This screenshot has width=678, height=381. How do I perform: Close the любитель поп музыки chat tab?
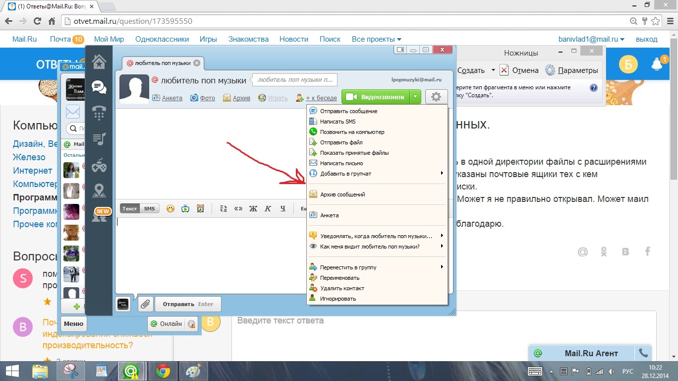(197, 63)
